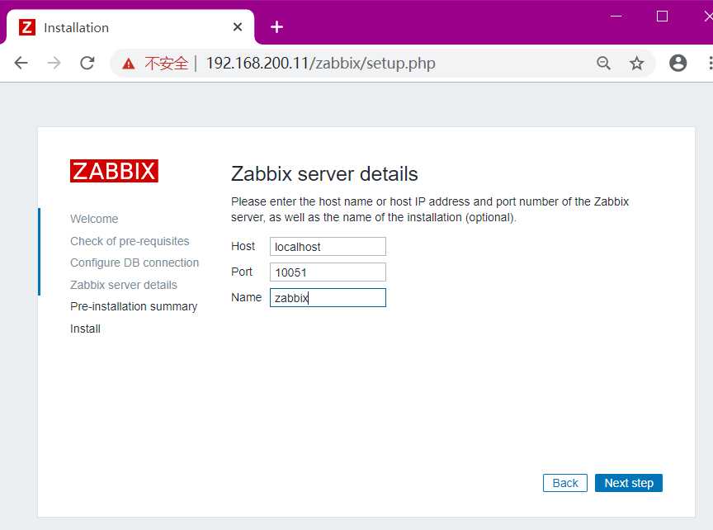
Task: Maximize the browser window
Action: 662,16
